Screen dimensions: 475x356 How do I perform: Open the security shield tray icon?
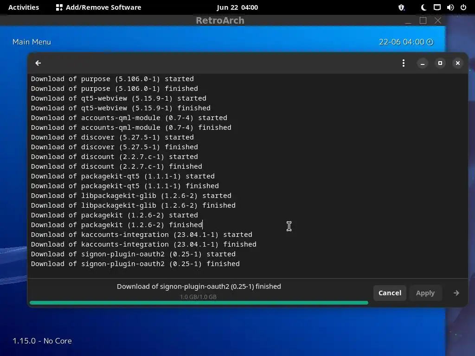tap(401, 7)
